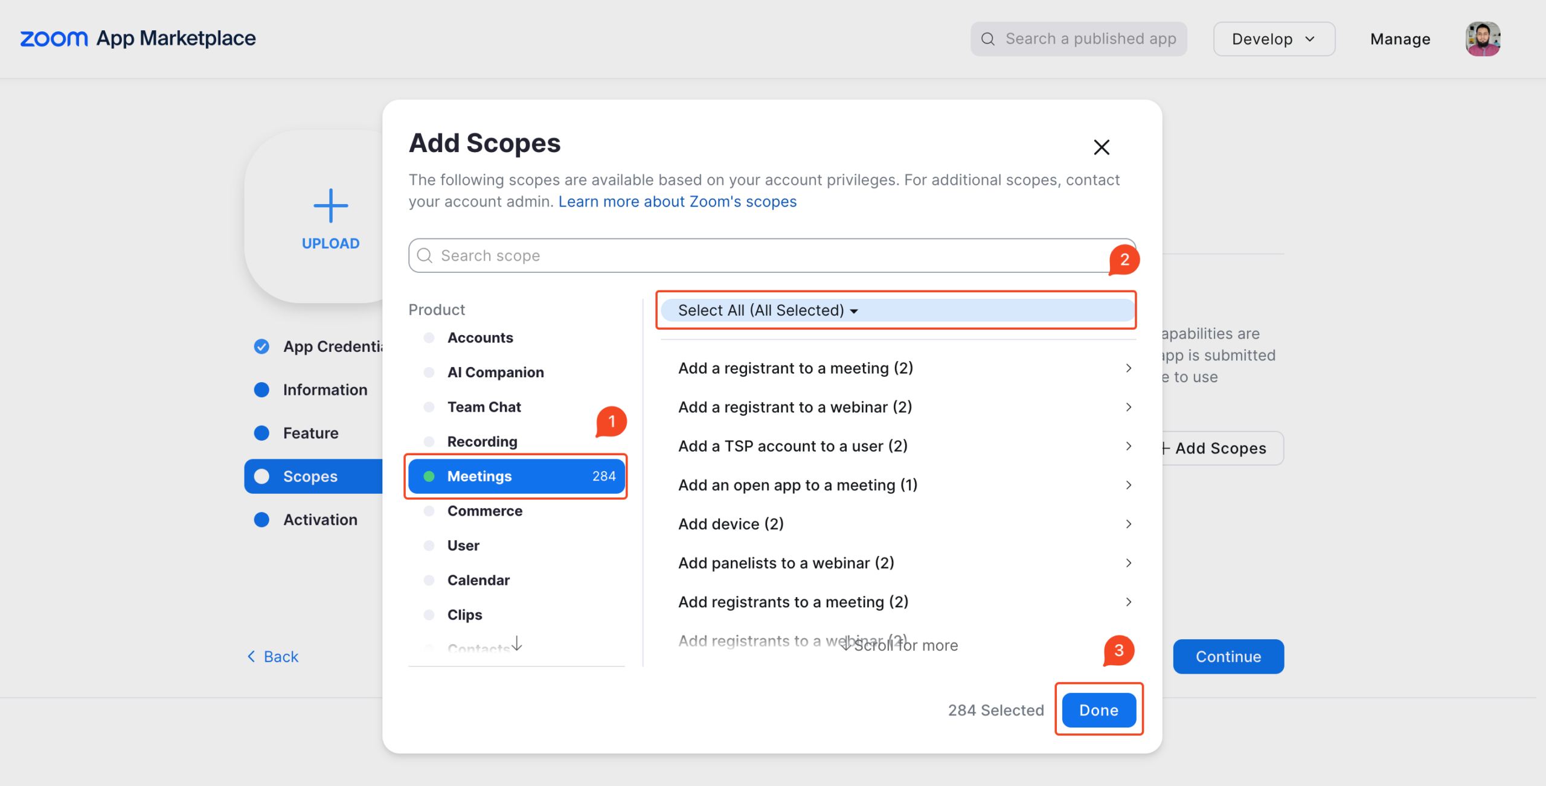Click the Add Scopes dialog title
Screen dimensions: 1546x786
(x=484, y=143)
